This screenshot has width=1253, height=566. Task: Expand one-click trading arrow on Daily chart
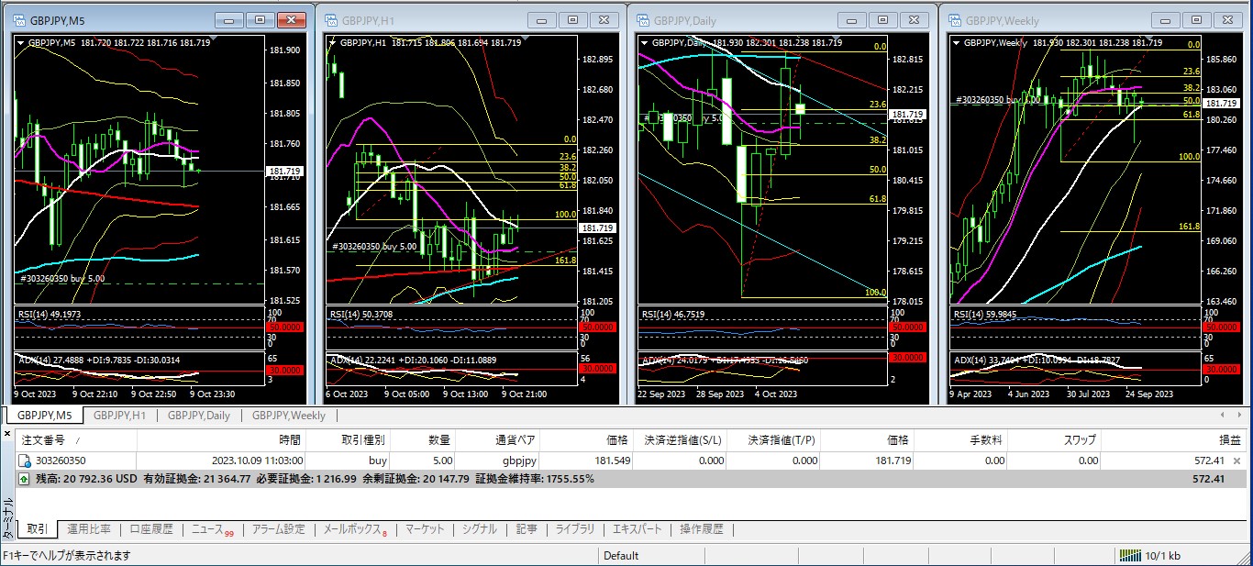[644, 42]
